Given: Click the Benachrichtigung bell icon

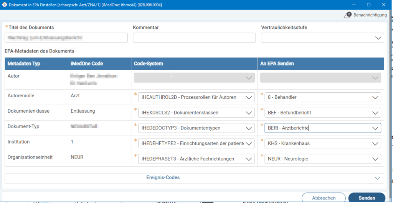Looking at the screenshot, I should [348, 15].
